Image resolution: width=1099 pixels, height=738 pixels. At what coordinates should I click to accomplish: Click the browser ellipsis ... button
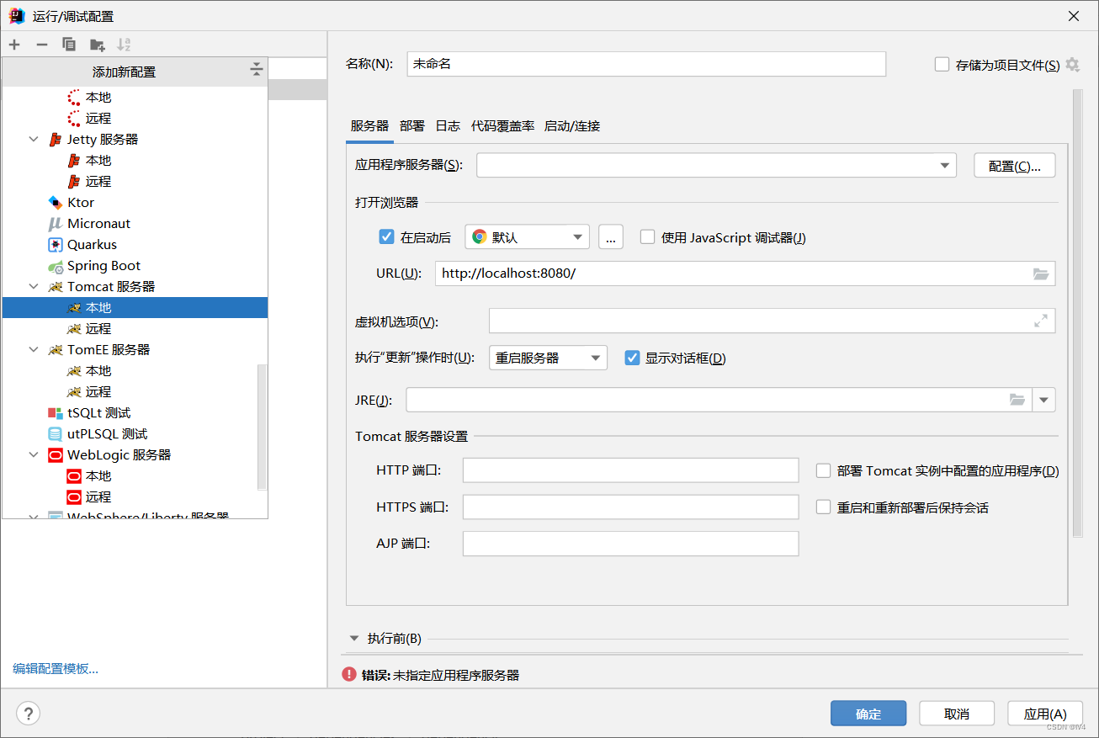pos(611,237)
